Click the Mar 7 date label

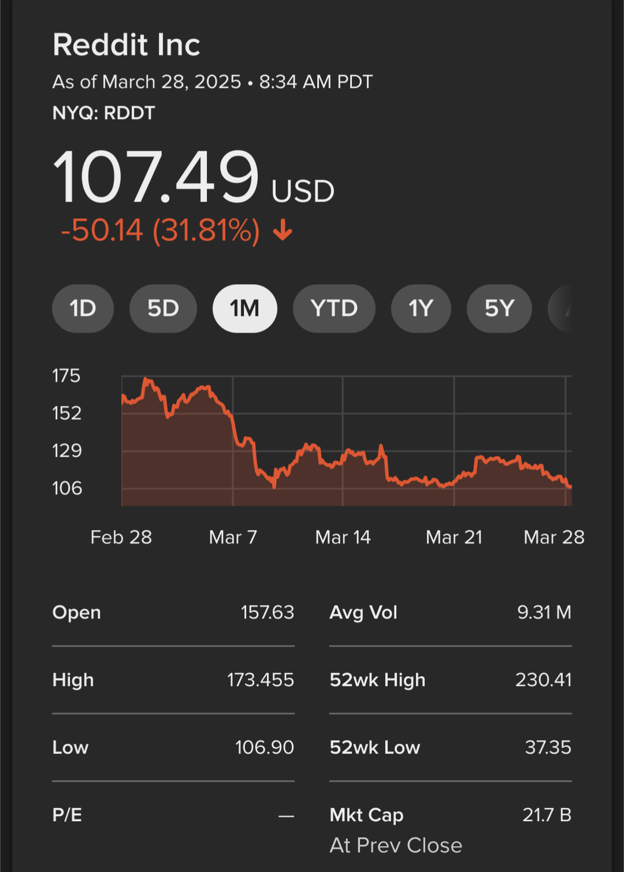click(x=233, y=538)
